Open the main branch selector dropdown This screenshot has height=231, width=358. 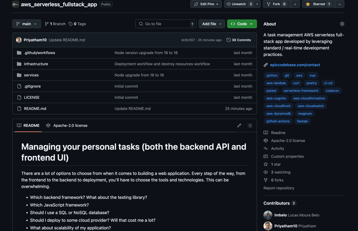pyautogui.click(x=27, y=24)
